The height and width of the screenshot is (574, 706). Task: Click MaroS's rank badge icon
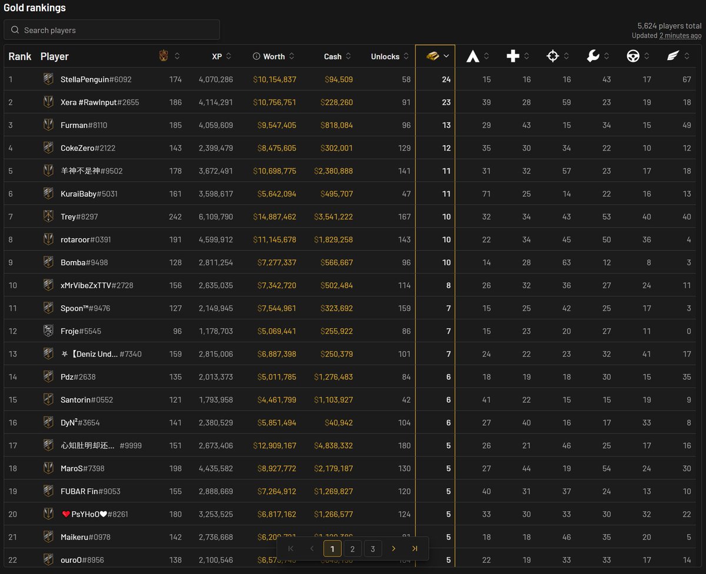tap(48, 468)
